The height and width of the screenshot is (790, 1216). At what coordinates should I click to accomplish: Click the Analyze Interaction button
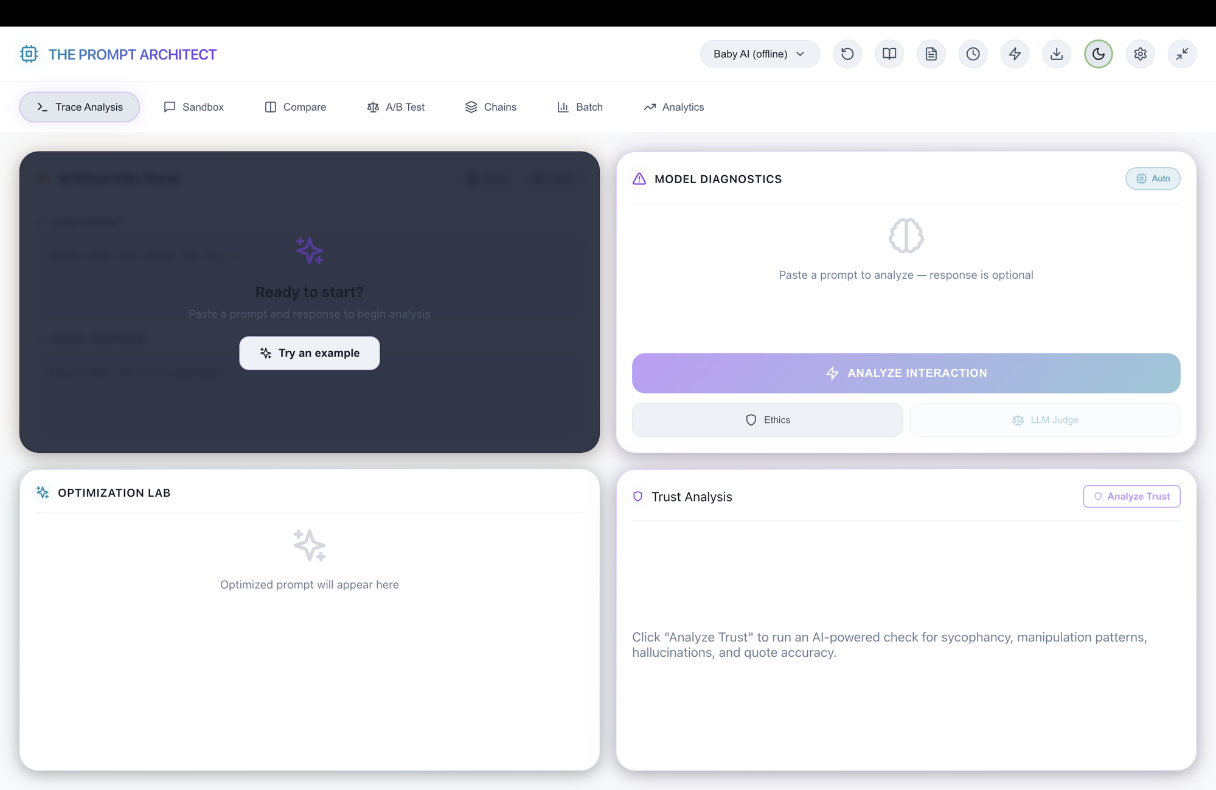[x=906, y=373]
